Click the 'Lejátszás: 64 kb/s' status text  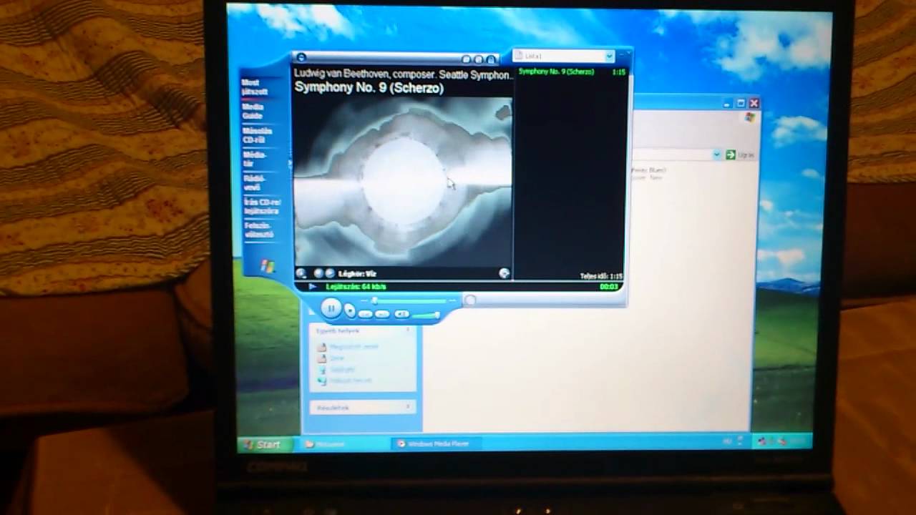coord(356,287)
